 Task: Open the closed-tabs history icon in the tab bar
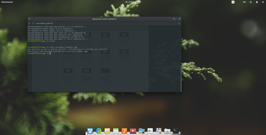pyautogui.click(x=179, y=23)
